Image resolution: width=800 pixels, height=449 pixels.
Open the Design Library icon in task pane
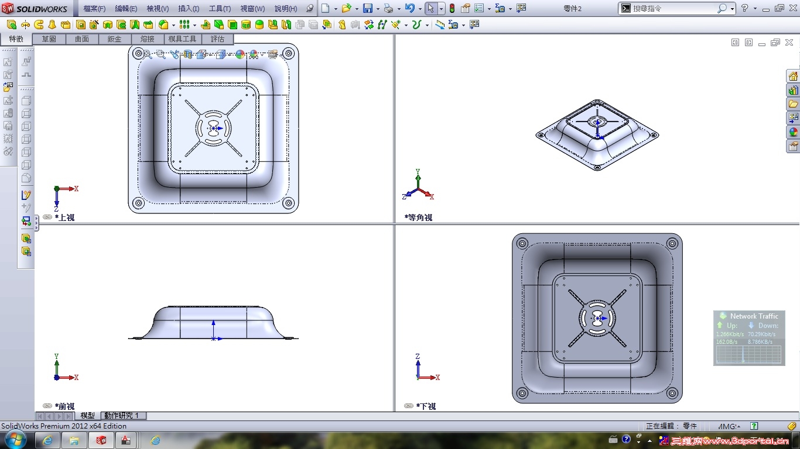793,91
